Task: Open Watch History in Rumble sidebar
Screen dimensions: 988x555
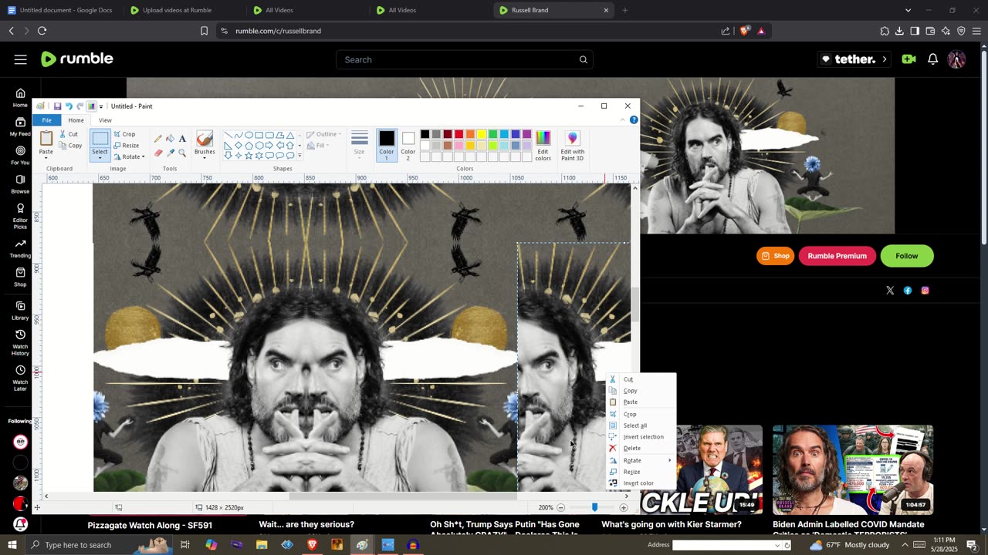Action: point(20,342)
